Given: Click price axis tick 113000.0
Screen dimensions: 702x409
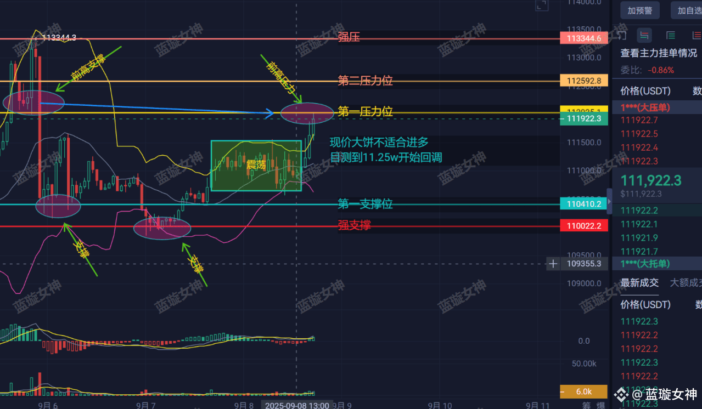Looking at the screenshot, I should point(584,58).
